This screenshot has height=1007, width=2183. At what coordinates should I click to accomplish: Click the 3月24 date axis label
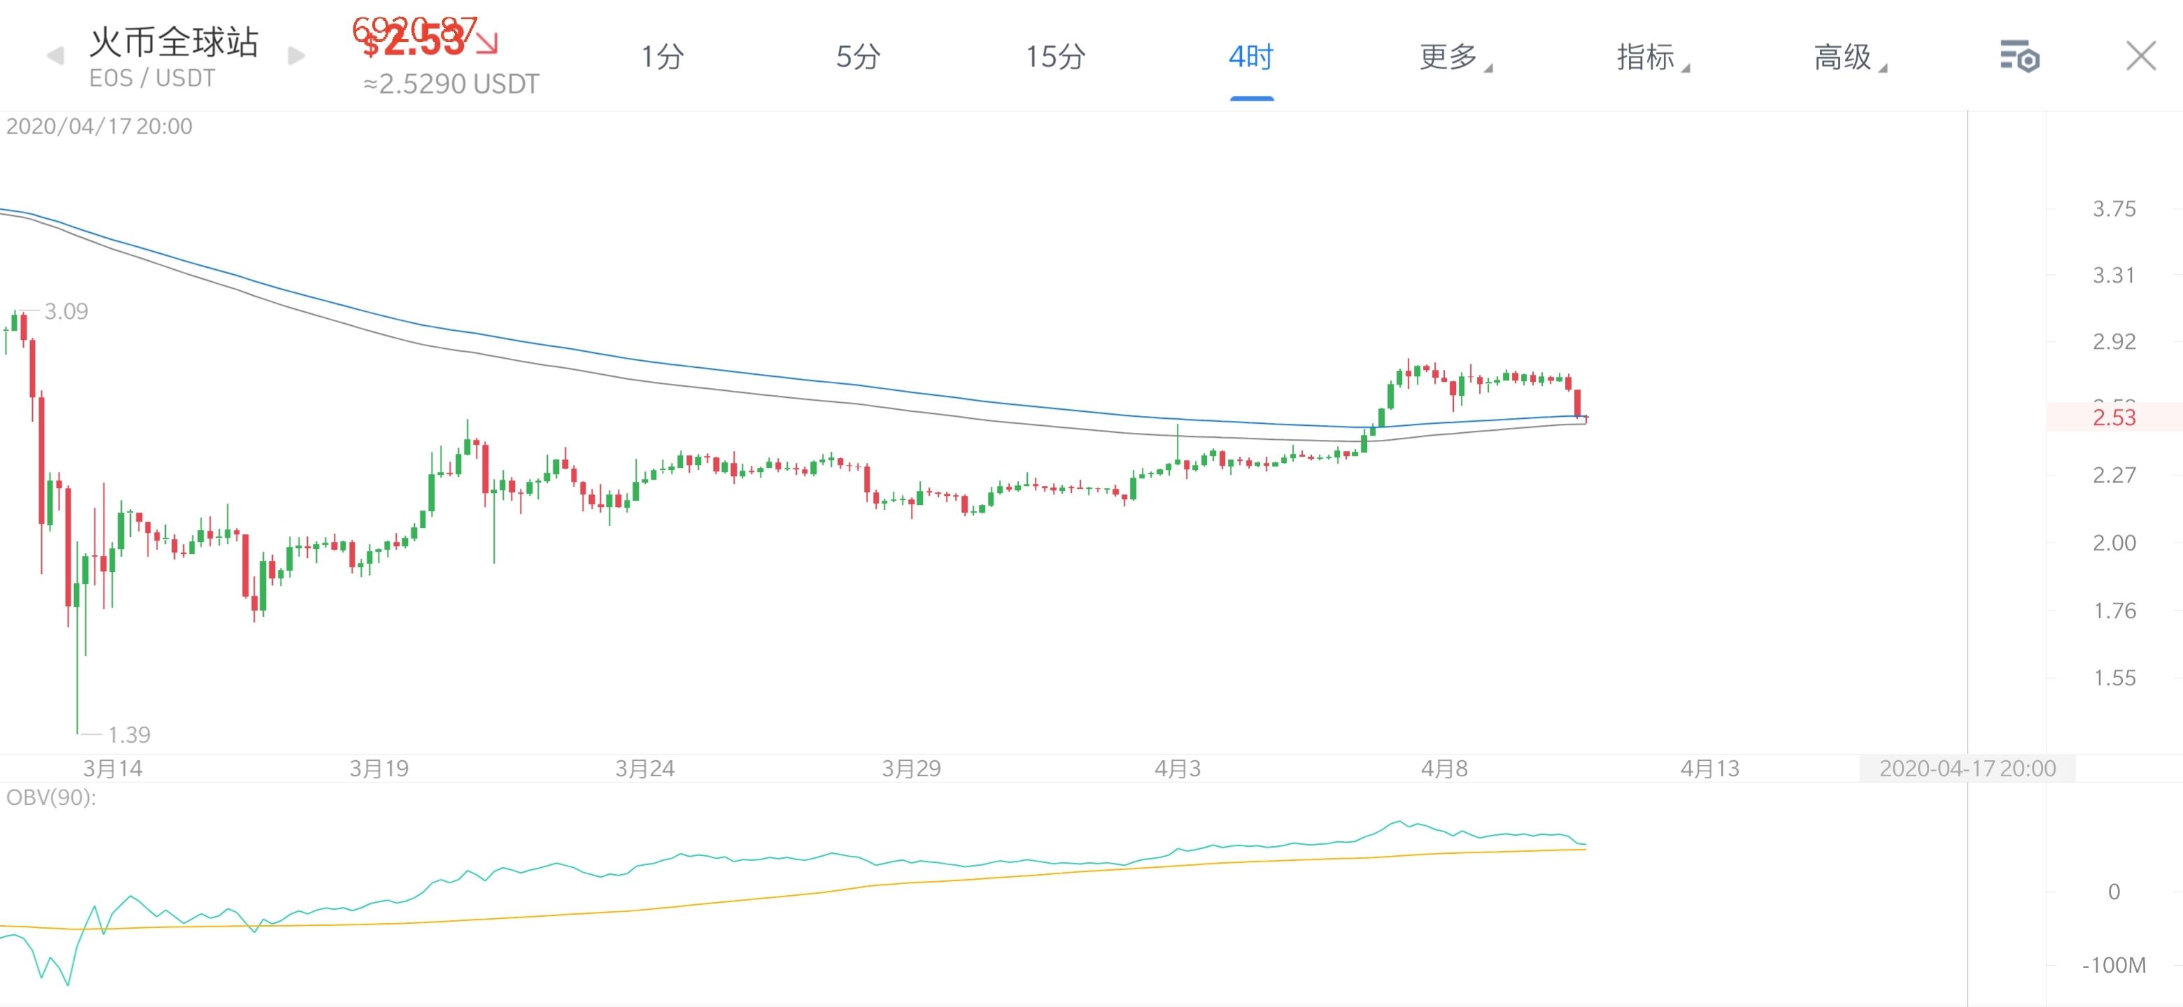pyautogui.click(x=645, y=768)
